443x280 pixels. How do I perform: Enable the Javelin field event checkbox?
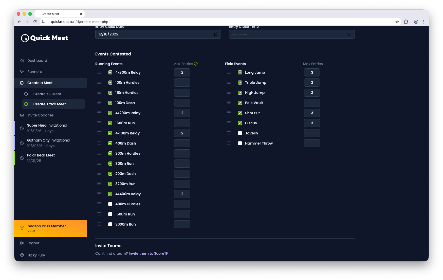point(240,133)
